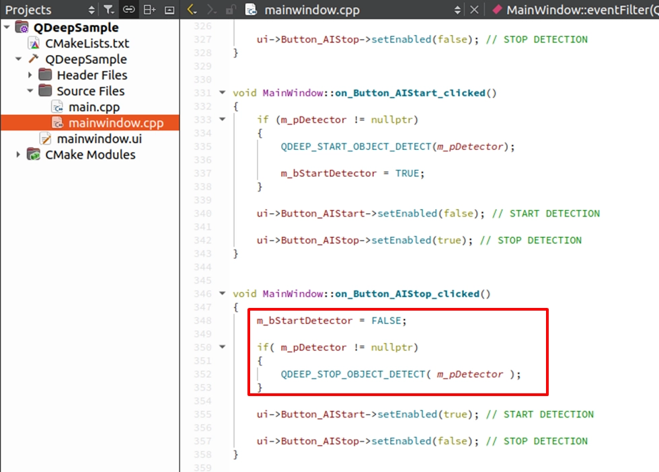This screenshot has height=472, width=659.
Task: Click the START DETECTION comment on line 340
Action: (546, 214)
